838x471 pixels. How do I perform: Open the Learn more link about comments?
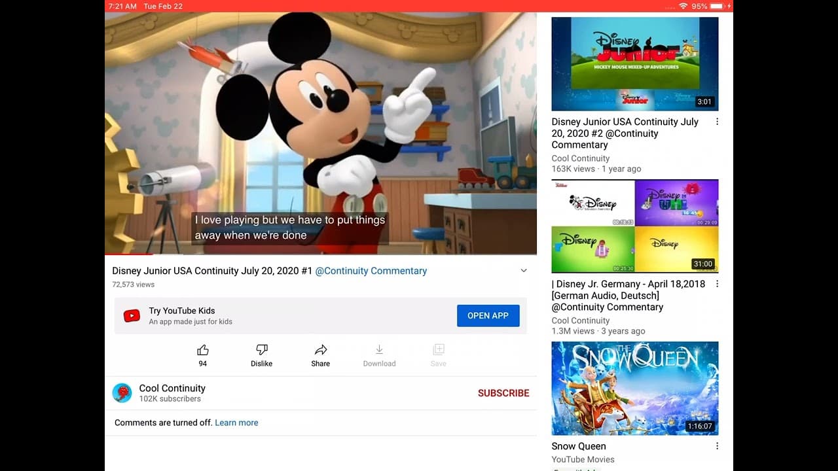(x=236, y=423)
